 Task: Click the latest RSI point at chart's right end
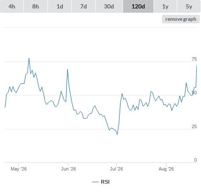pyautogui.click(x=196, y=65)
